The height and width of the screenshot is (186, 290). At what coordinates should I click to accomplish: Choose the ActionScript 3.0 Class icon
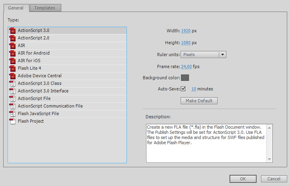12,83
